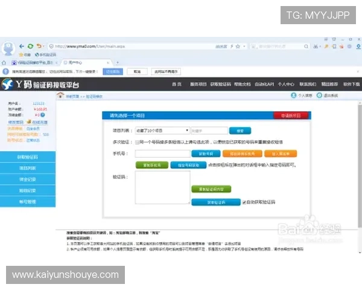362x290 pixels.
Task: Click the blue help icon beside frozen amount
Action: coord(43,114)
